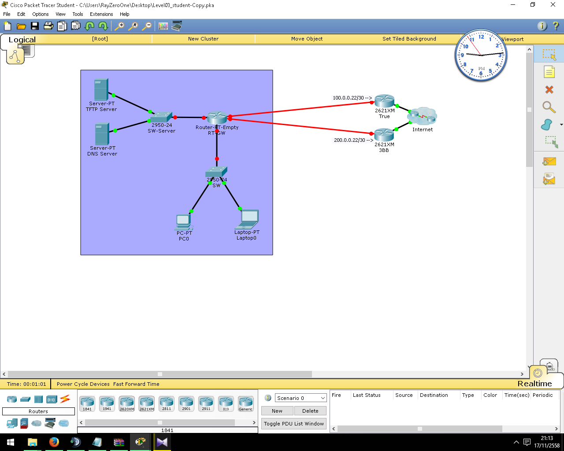Screen dimensions: 564x451
Task: Click Power Cycle Devices
Action: pos(83,384)
